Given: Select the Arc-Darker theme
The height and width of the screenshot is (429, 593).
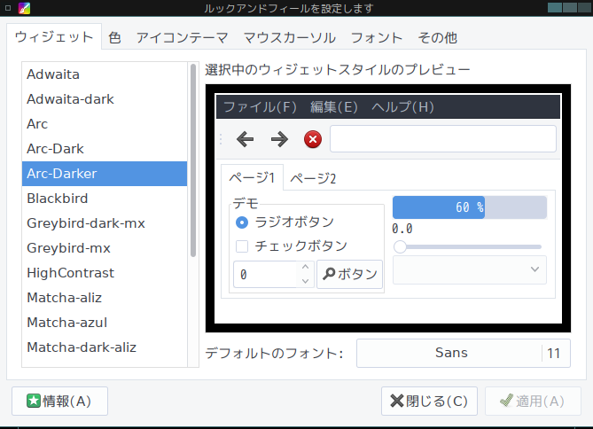Looking at the screenshot, I should [x=105, y=174].
